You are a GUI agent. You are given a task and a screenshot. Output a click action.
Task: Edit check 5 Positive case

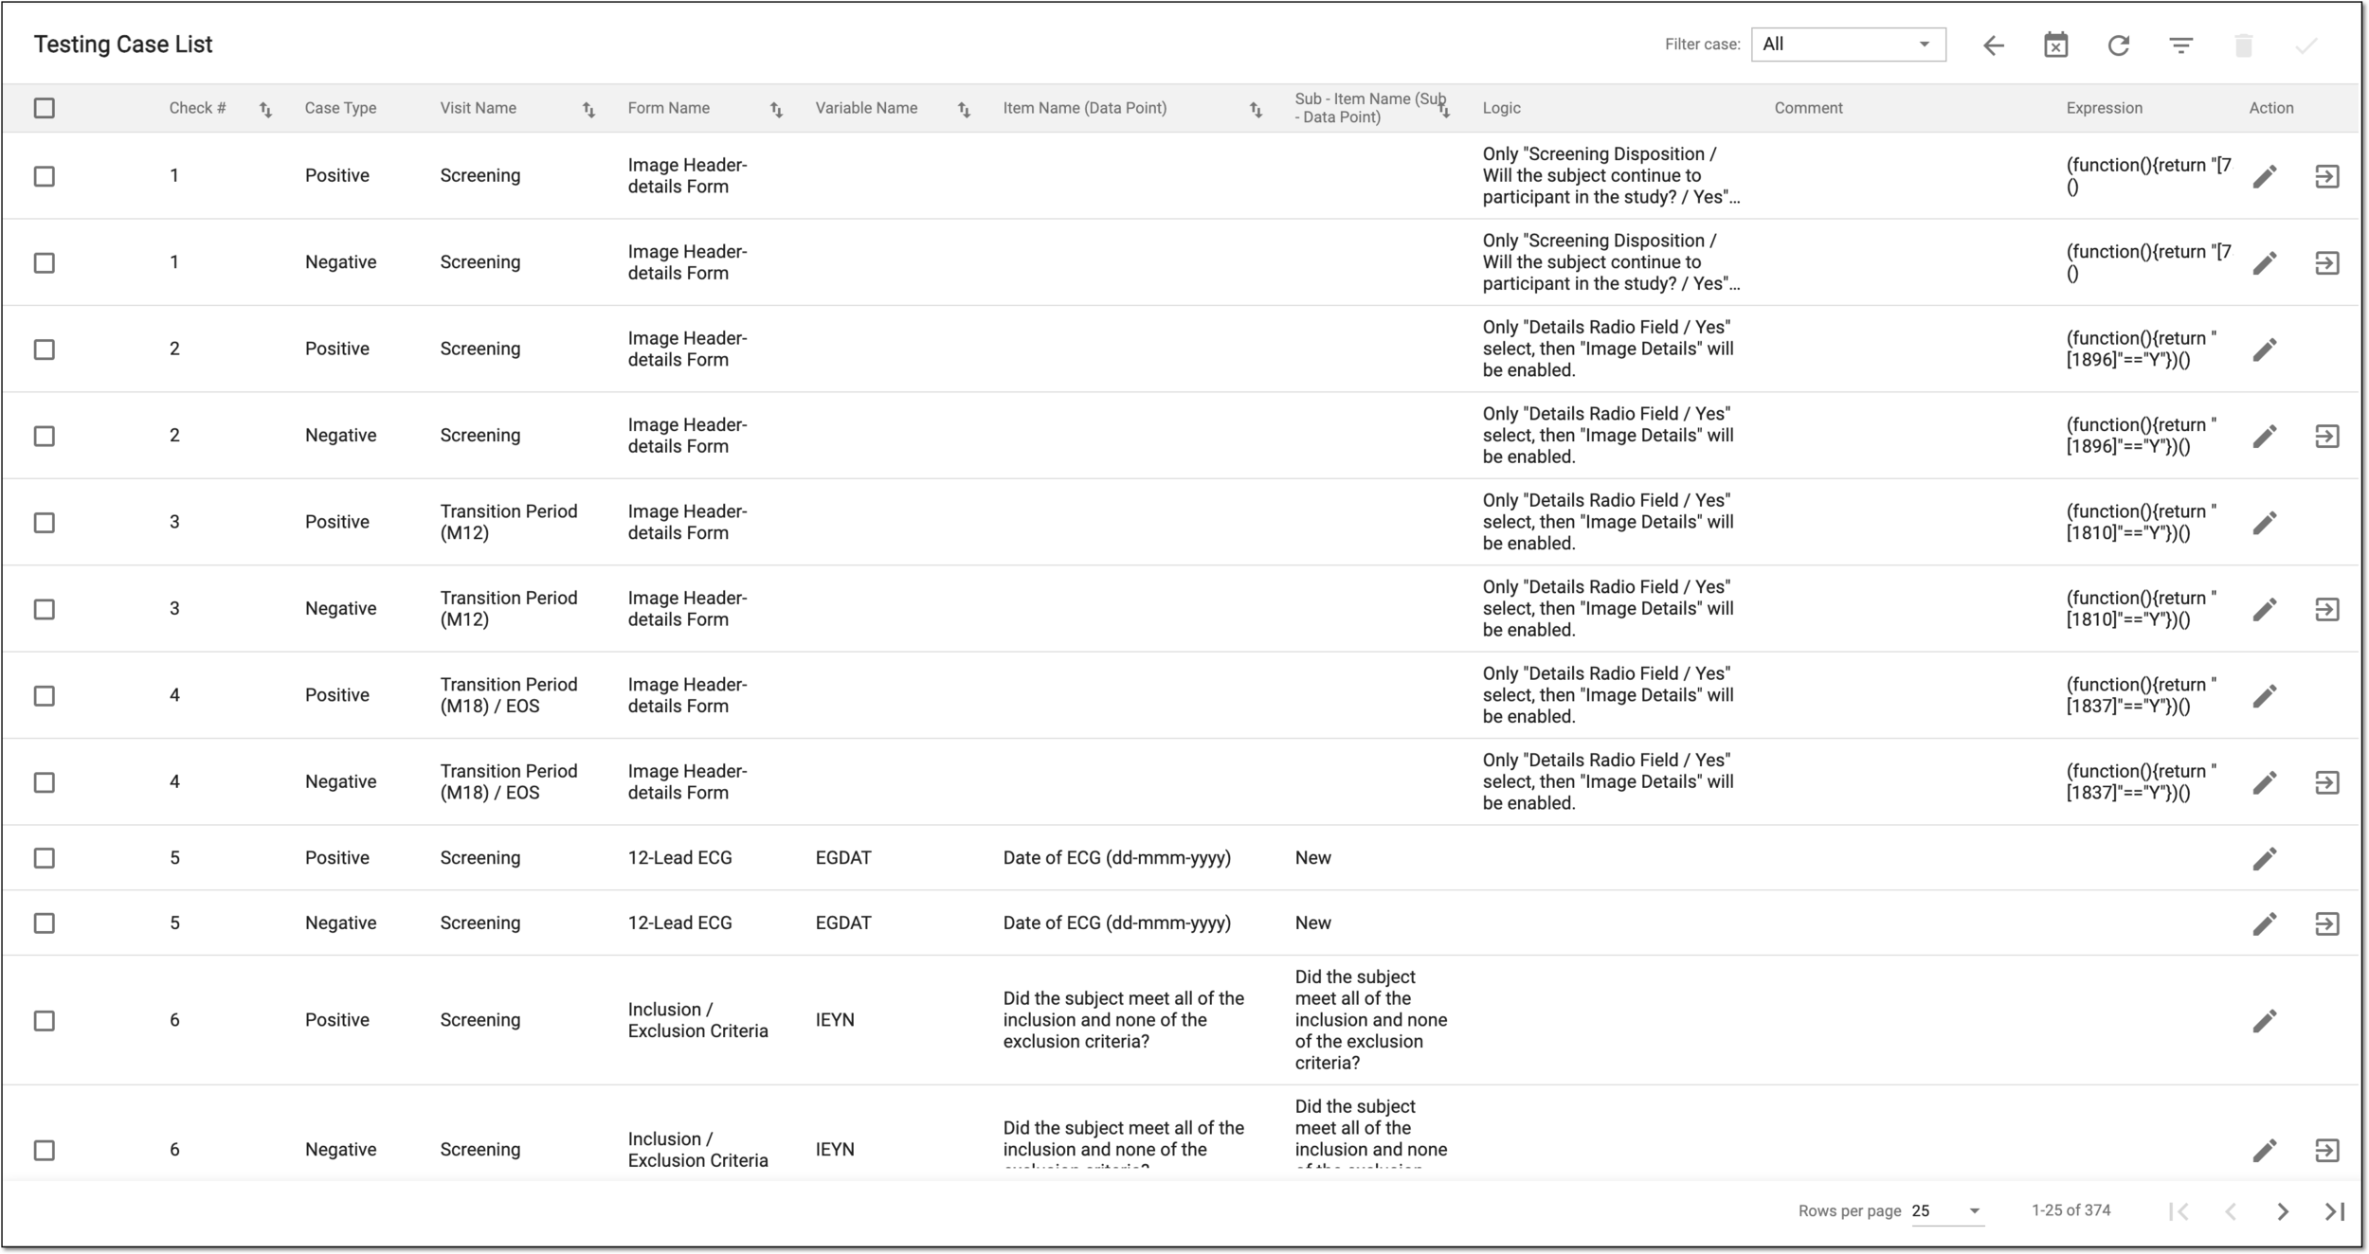pos(2265,858)
